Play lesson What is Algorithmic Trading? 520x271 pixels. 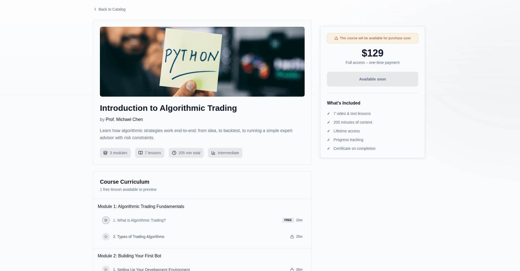pyautogui.click(x=106, y=220)
